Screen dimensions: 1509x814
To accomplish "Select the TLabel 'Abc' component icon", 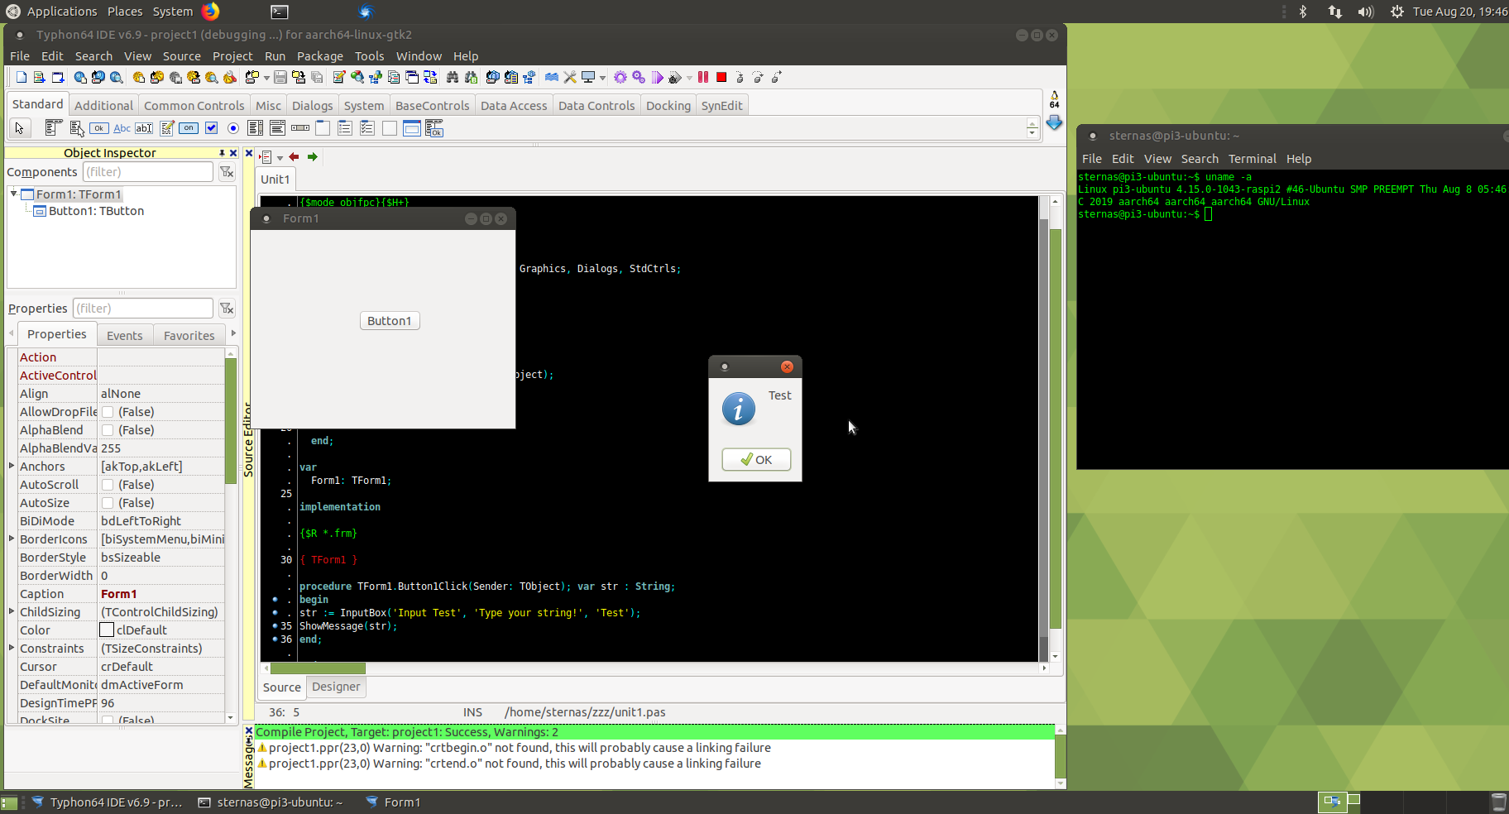I will coord(122,128).
